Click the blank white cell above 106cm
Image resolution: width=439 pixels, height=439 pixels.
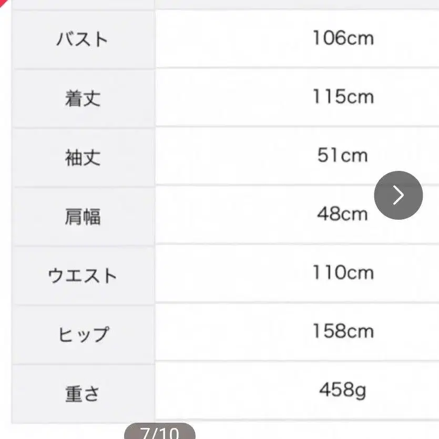pos(297,3)
